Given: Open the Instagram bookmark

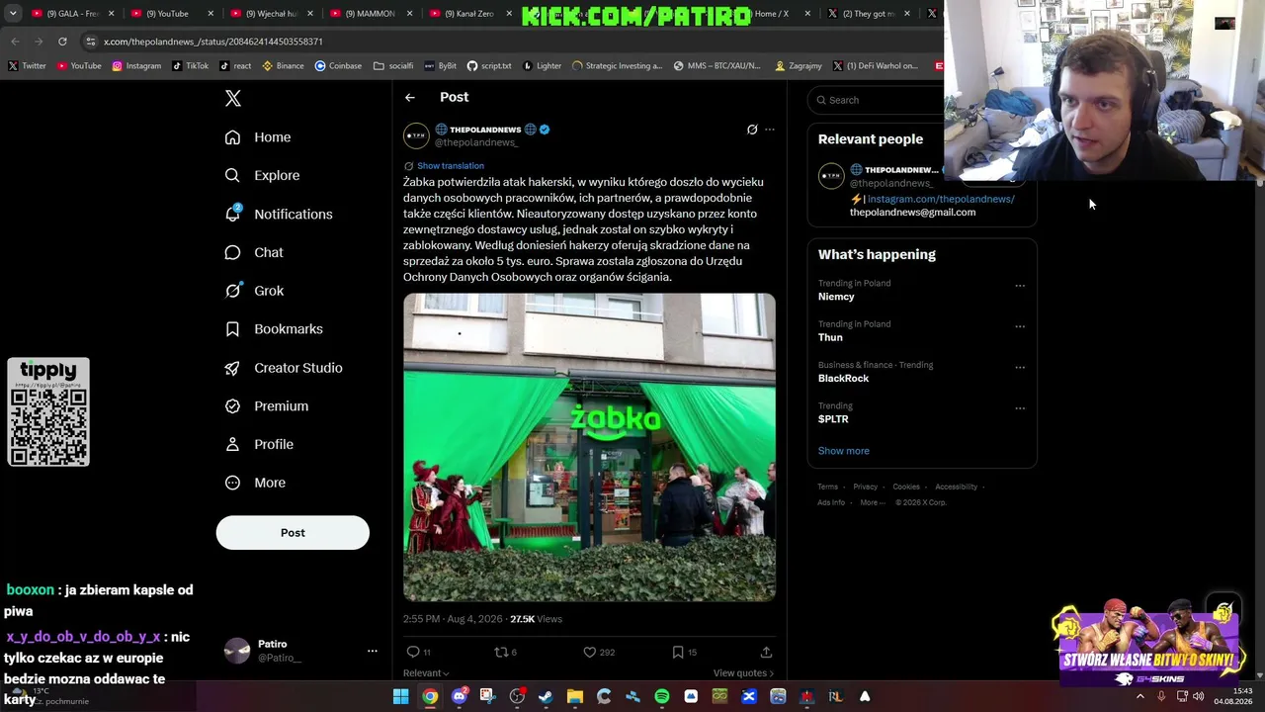Looking at the screenshot, I should [136, 66].
